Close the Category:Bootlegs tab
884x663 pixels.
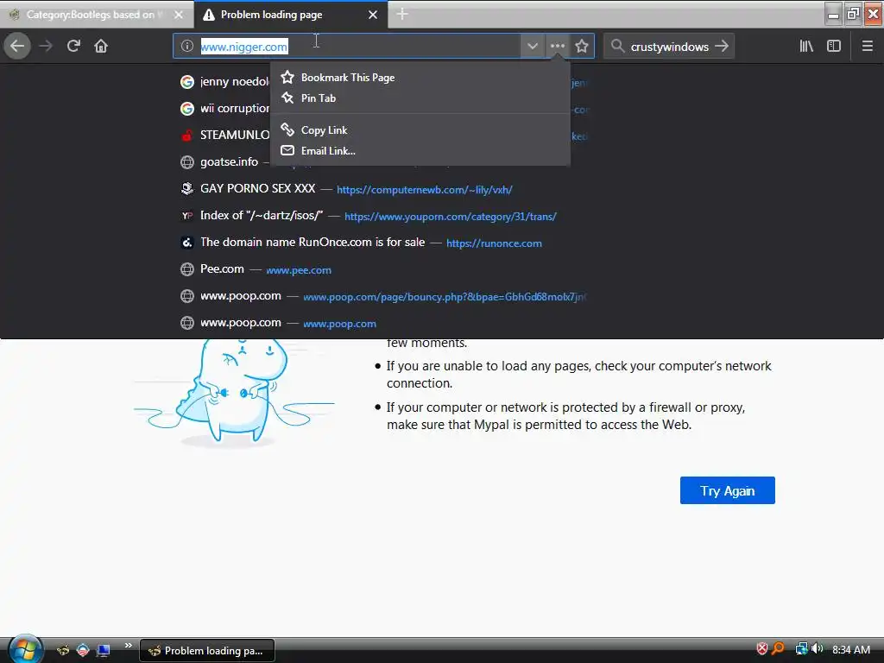(x=179, y=15)
